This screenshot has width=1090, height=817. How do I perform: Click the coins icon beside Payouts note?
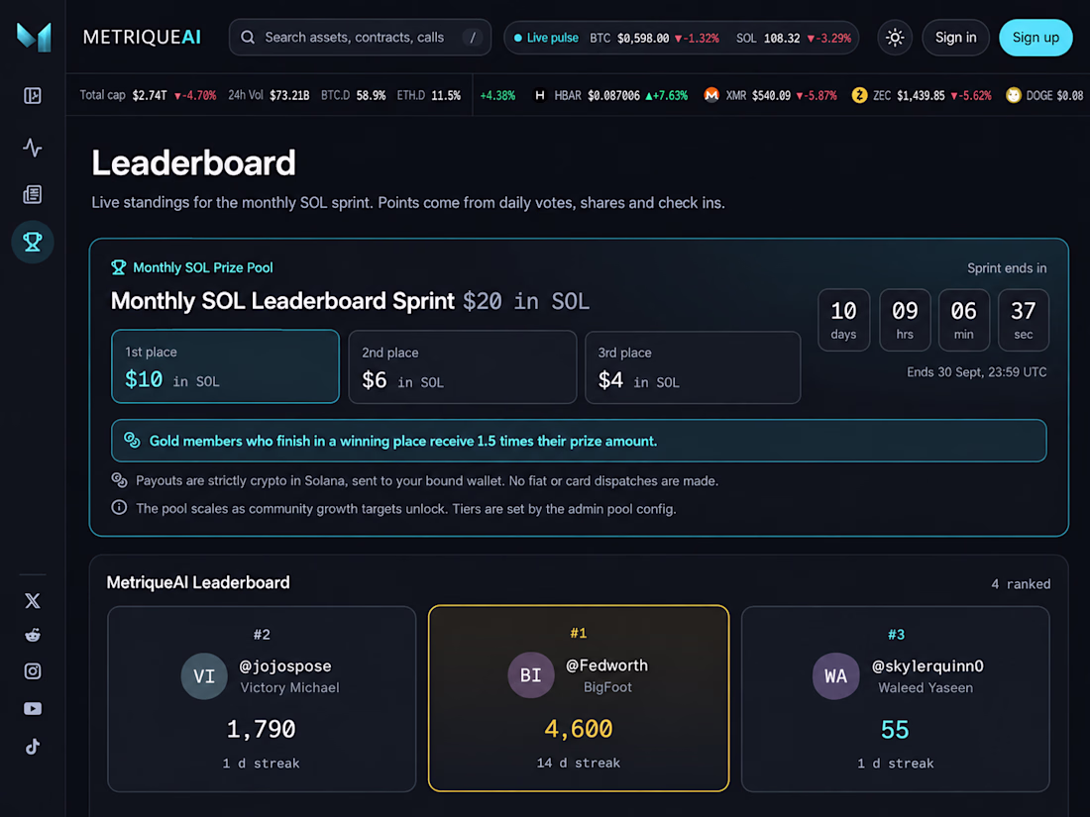[120, 480]
